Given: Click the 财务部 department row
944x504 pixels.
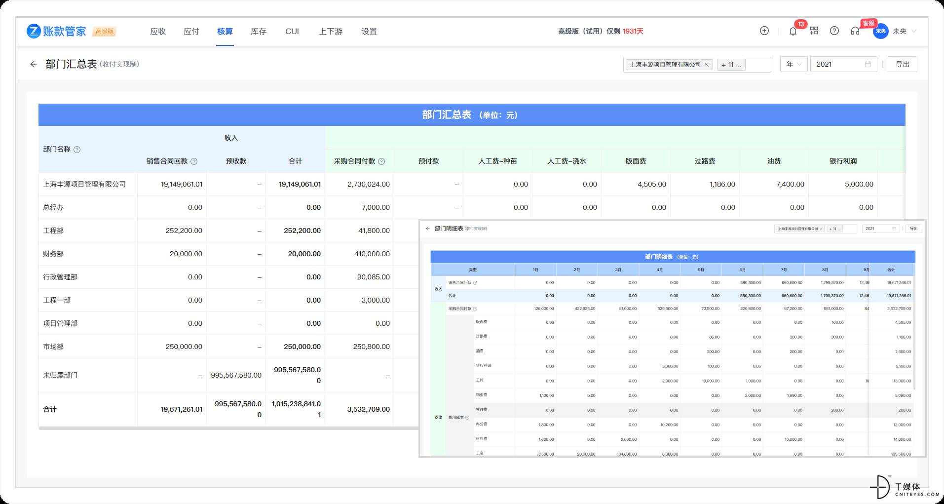Looking at the screenshot, I should [53, 254].
